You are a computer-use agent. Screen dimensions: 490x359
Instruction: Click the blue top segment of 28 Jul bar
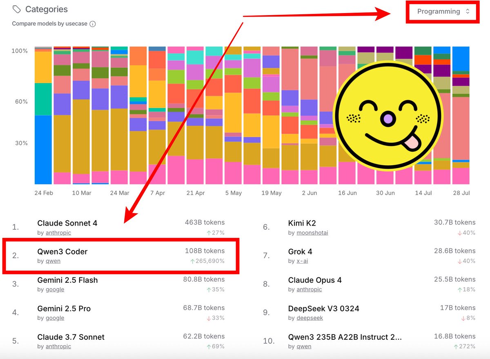coord(461,59)
